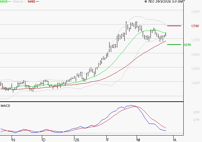Click the 040 MACD axis label

click(197, 120)
